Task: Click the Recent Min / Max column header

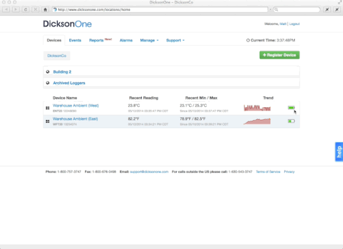Action: [x=201, y=98]
